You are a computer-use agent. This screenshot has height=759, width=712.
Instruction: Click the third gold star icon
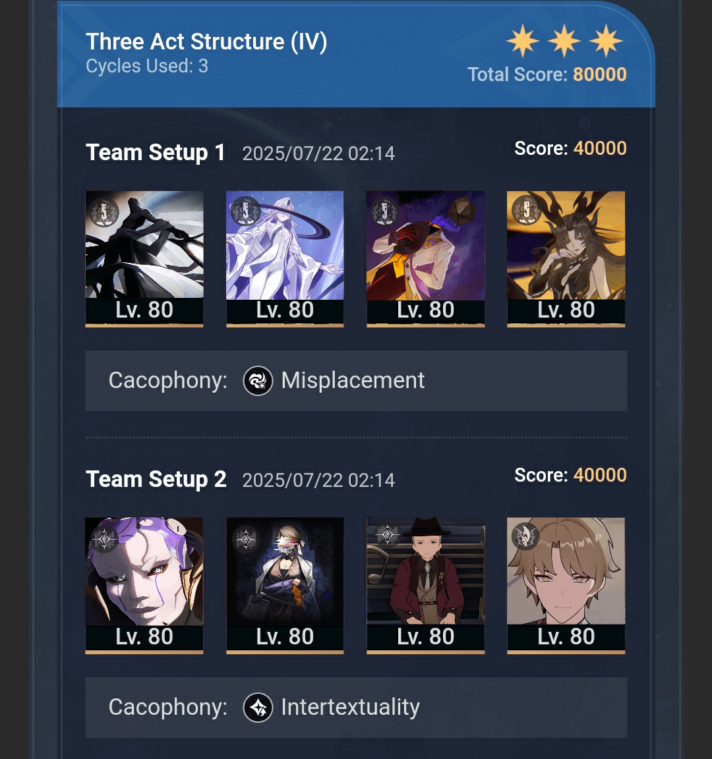(x=606, y=41)
